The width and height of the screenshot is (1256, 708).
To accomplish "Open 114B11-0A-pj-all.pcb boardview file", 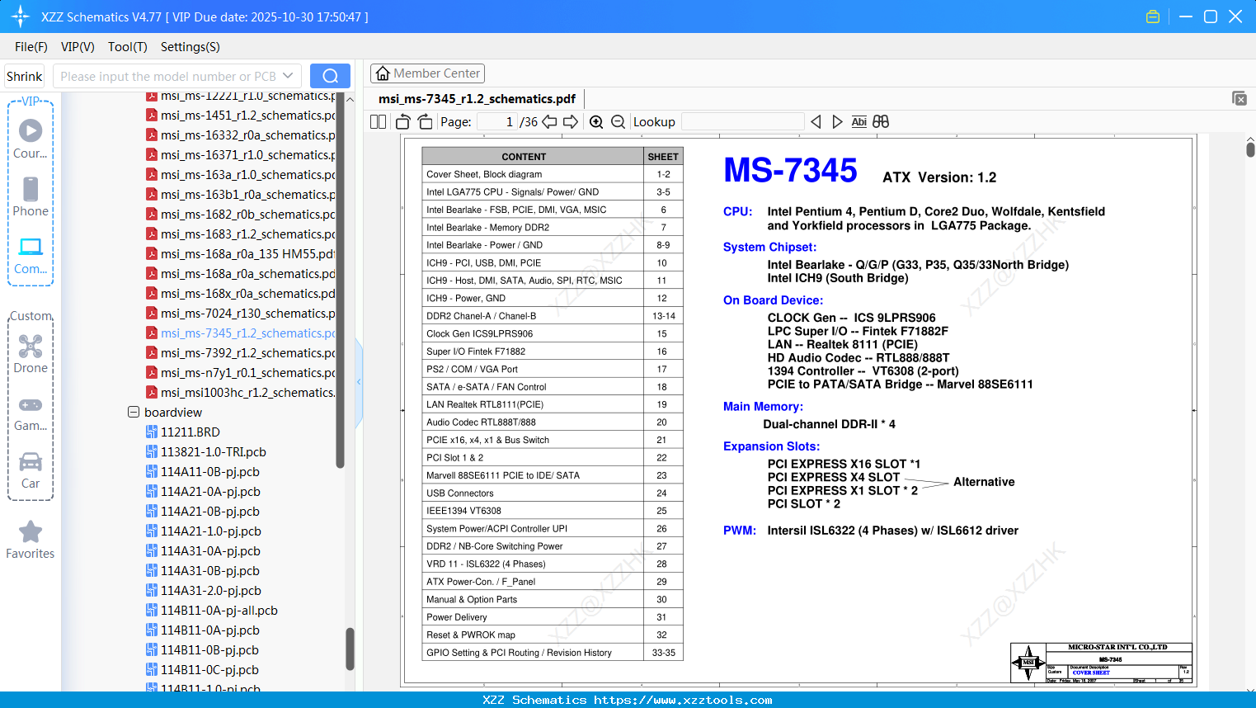I will click(212, 611).
